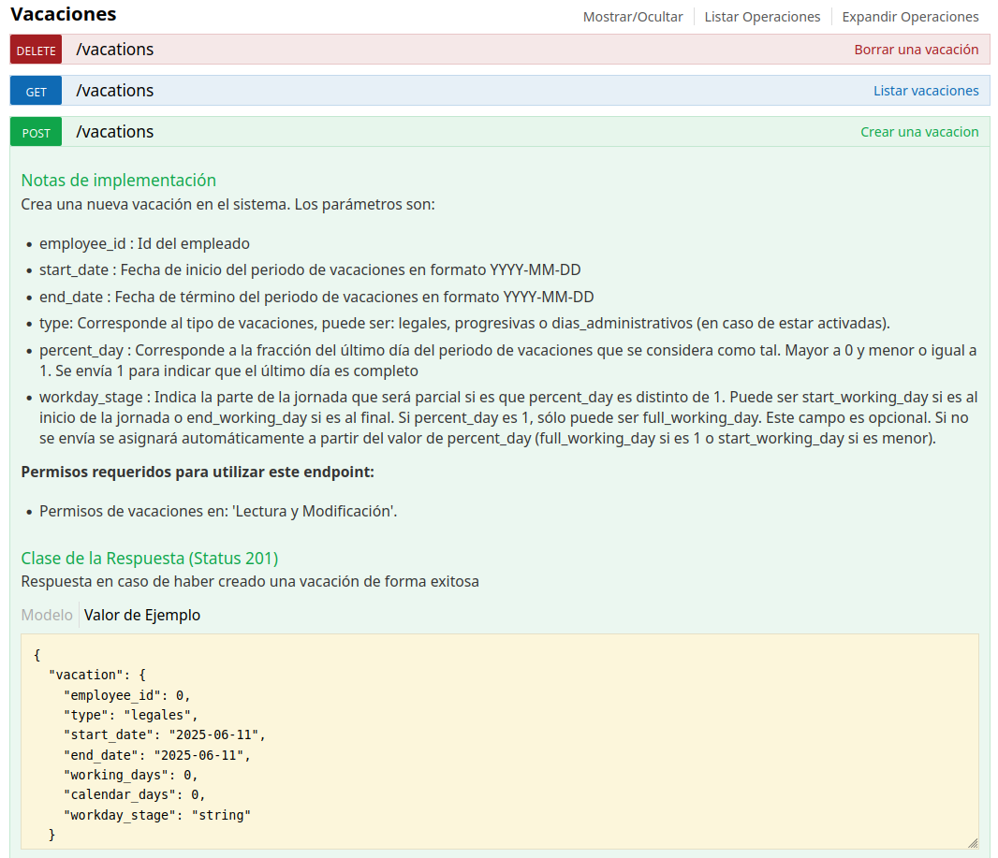
Task: Expand the DELETE /vacations endpoint path
Action: 114,50
